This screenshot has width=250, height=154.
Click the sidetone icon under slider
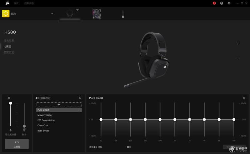click(x=24, y=130)
